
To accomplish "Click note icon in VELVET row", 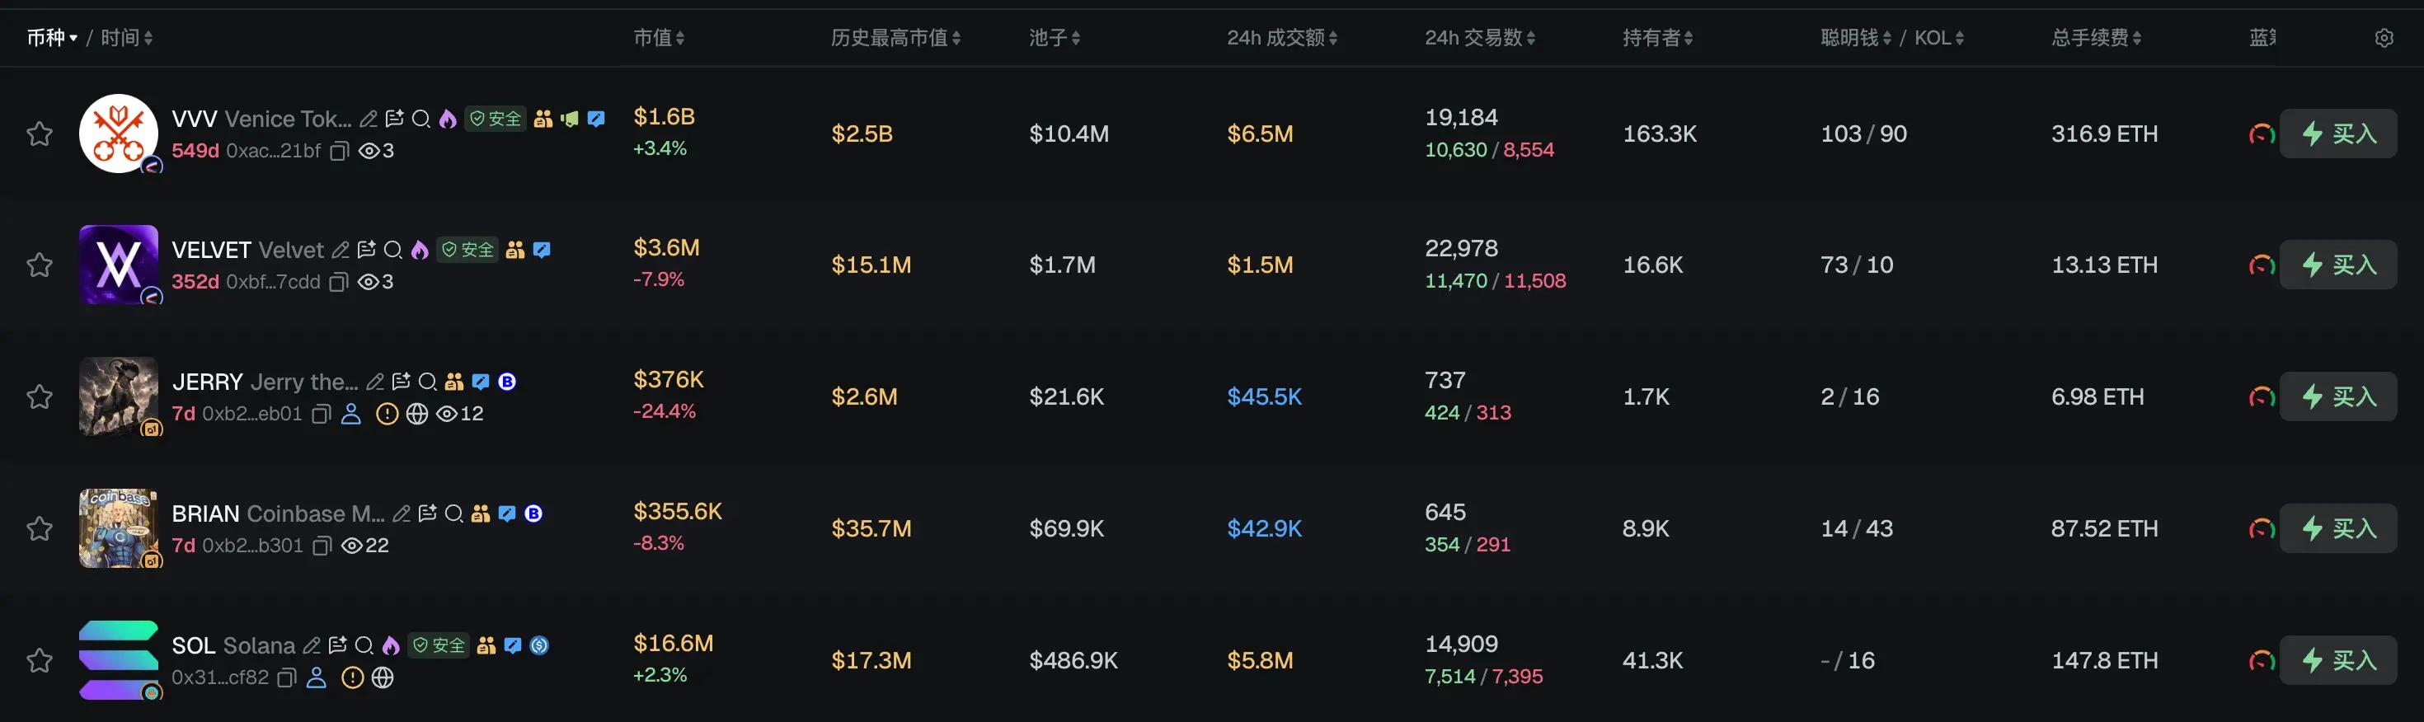I will [x=367, y=250].
